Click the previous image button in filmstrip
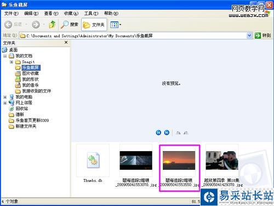The image size is (274, 206). click(x=158, y=132)
